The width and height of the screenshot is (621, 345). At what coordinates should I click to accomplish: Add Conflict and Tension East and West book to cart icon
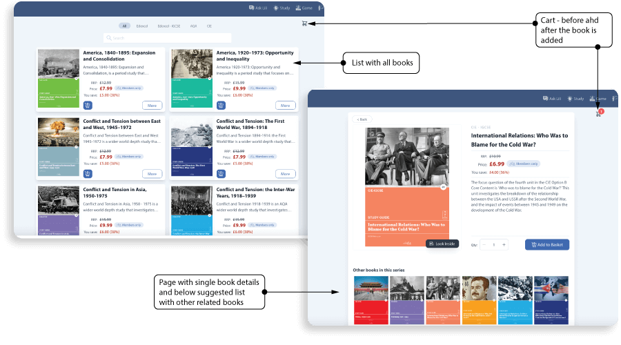click(88, 174)
